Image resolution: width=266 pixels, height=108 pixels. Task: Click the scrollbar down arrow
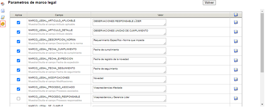point(262,104)
